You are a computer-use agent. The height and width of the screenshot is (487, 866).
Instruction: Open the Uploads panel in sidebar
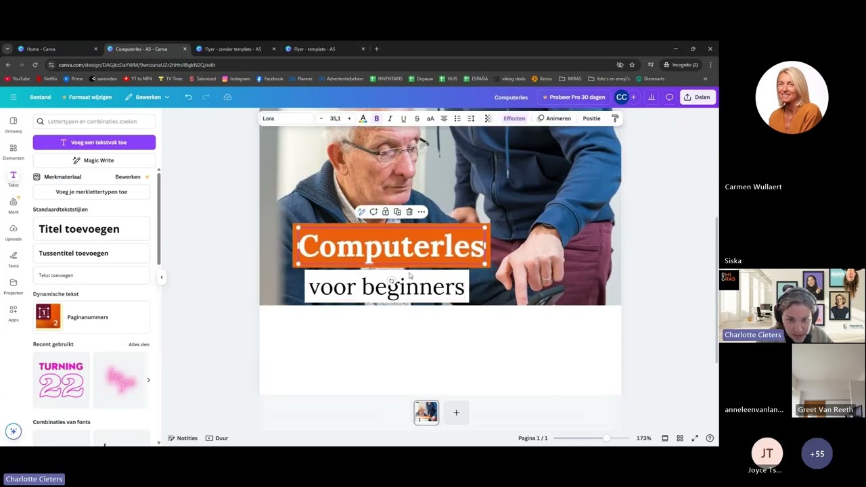click(13, 233)
